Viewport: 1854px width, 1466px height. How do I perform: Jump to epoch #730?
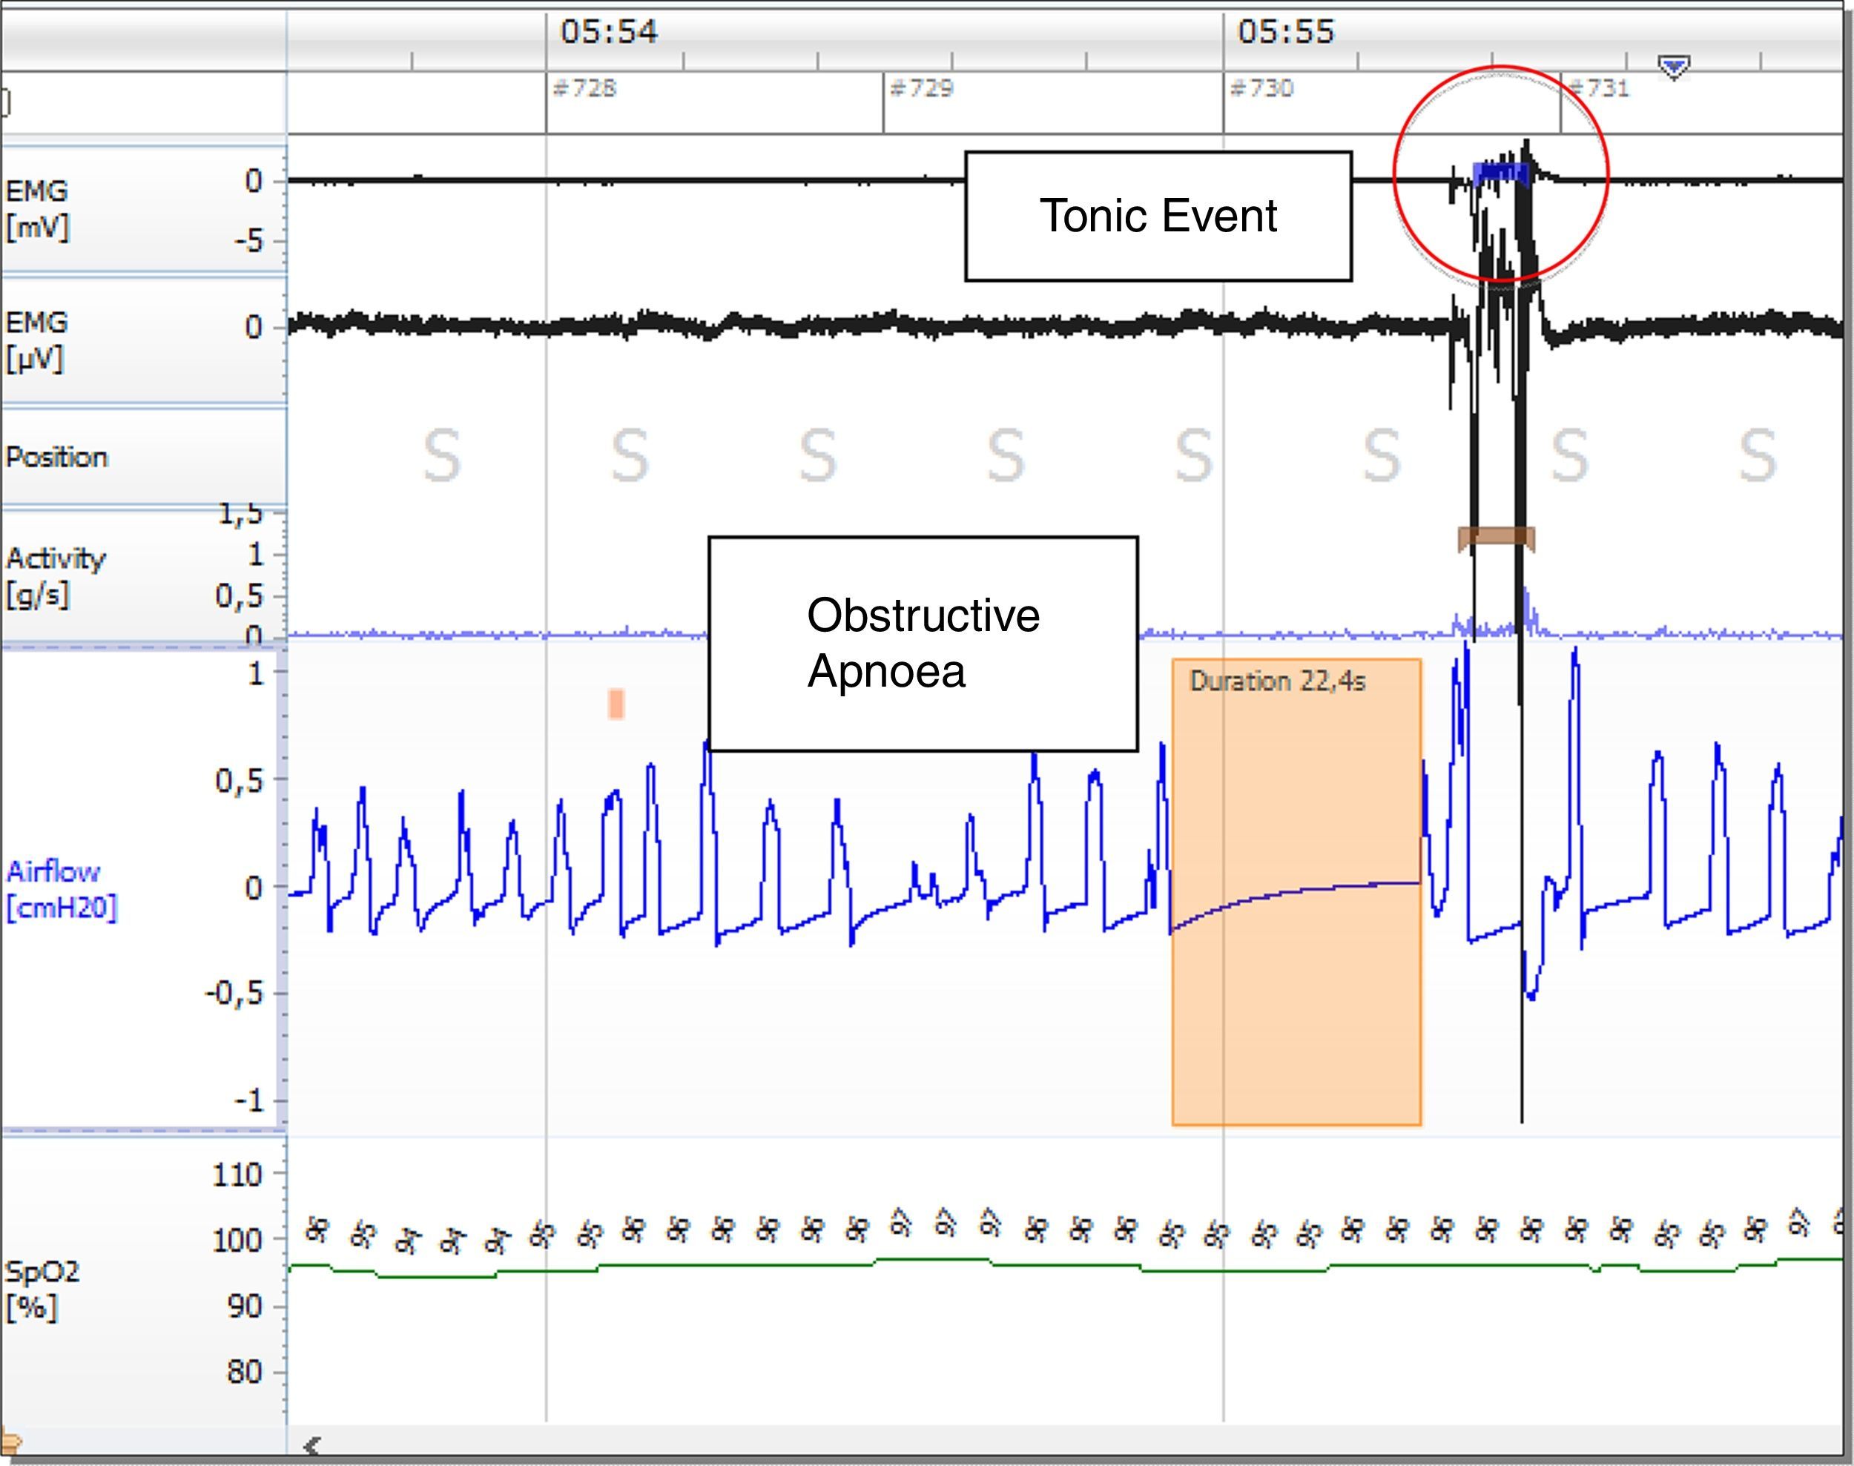pyautogui.click(x=1261, y=88)
